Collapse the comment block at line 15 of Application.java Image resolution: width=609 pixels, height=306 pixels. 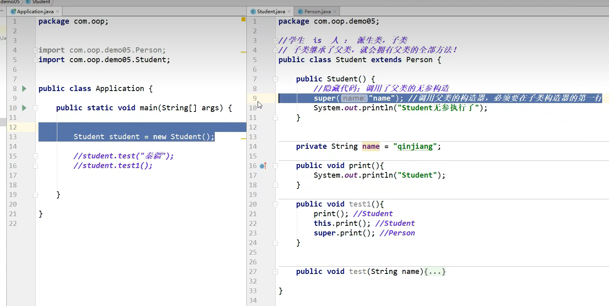[35, 156]
